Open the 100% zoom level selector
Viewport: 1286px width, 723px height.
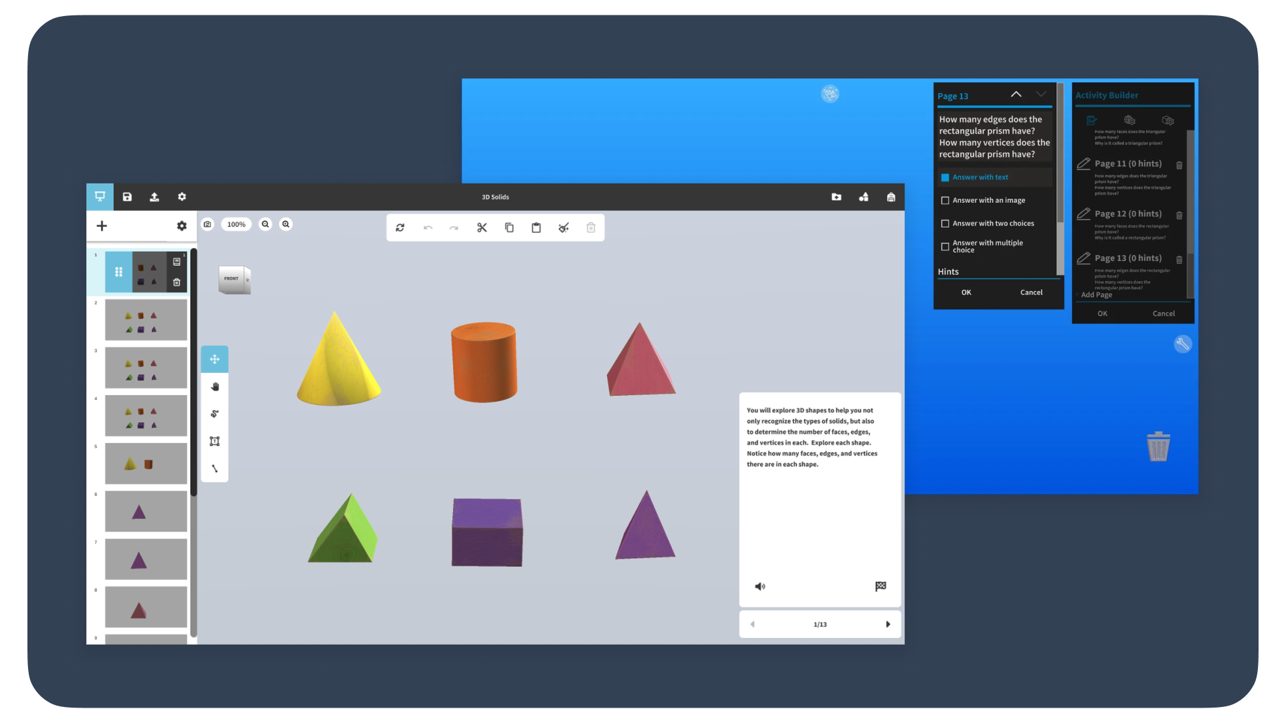(x=236, y=224)
